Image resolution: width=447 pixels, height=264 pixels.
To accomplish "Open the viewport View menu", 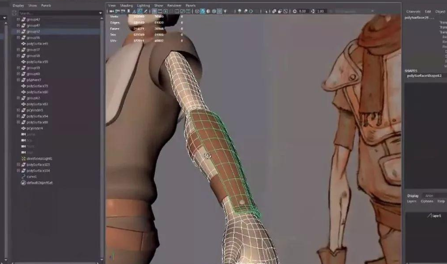I will (111, 5).
